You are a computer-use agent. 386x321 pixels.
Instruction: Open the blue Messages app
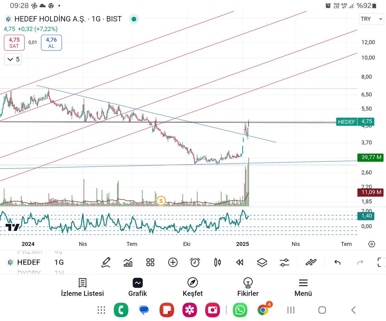[144, 310]
